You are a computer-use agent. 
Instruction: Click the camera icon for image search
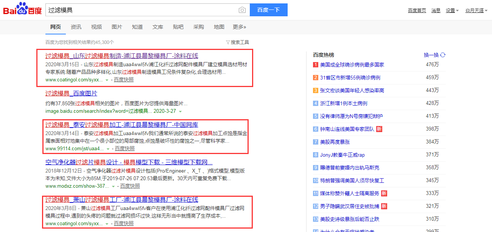point(242,10)
